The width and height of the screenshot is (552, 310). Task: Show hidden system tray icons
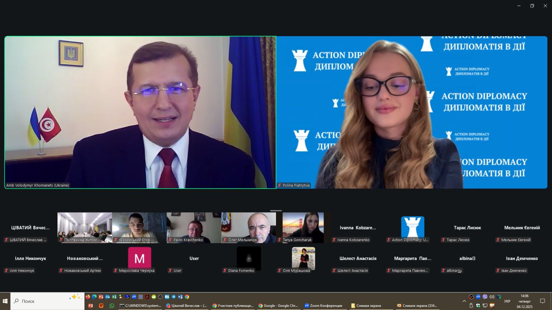(x=464, y=301)
